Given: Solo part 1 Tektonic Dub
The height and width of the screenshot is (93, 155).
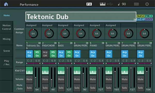Looking at the screenshot, I should tap(29, 88).
